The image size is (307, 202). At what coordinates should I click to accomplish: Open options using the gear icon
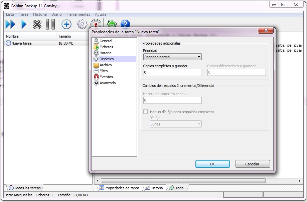pyautogui.click(x=82, y=24)
